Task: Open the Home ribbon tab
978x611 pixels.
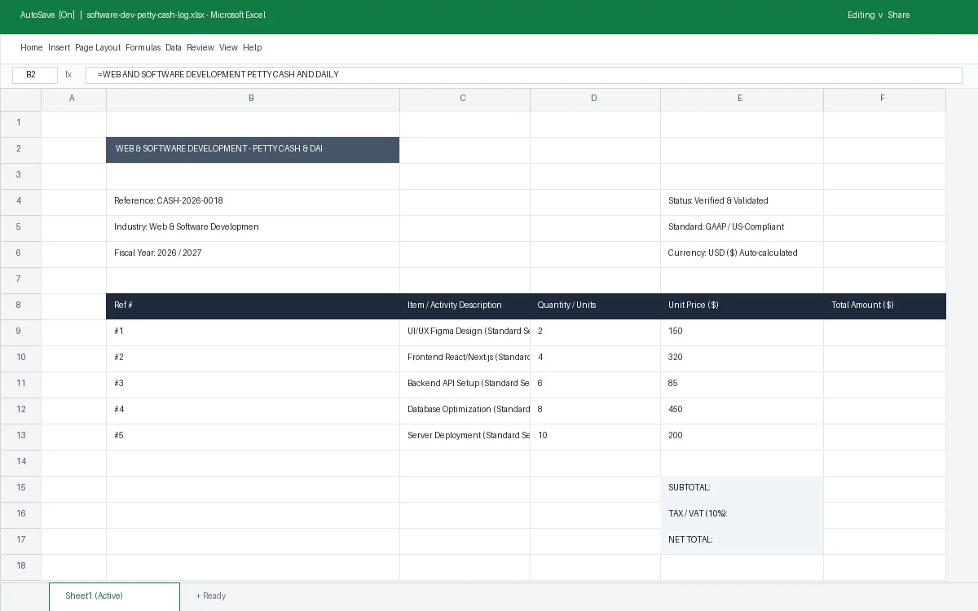Action: [x=31, y=47]
